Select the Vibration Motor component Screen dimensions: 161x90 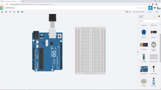[154, 70]
